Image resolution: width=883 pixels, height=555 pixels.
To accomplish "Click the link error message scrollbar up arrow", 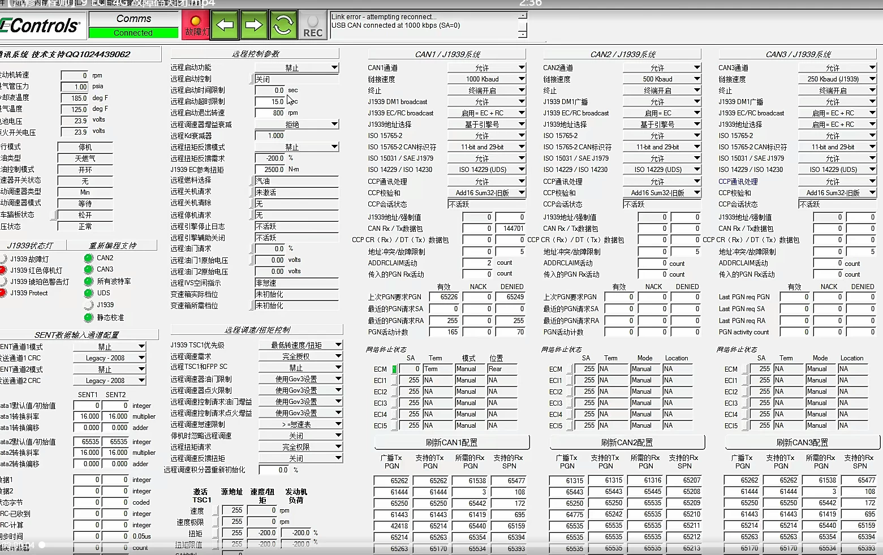I will pyautogui.click(x=522, y=17).
